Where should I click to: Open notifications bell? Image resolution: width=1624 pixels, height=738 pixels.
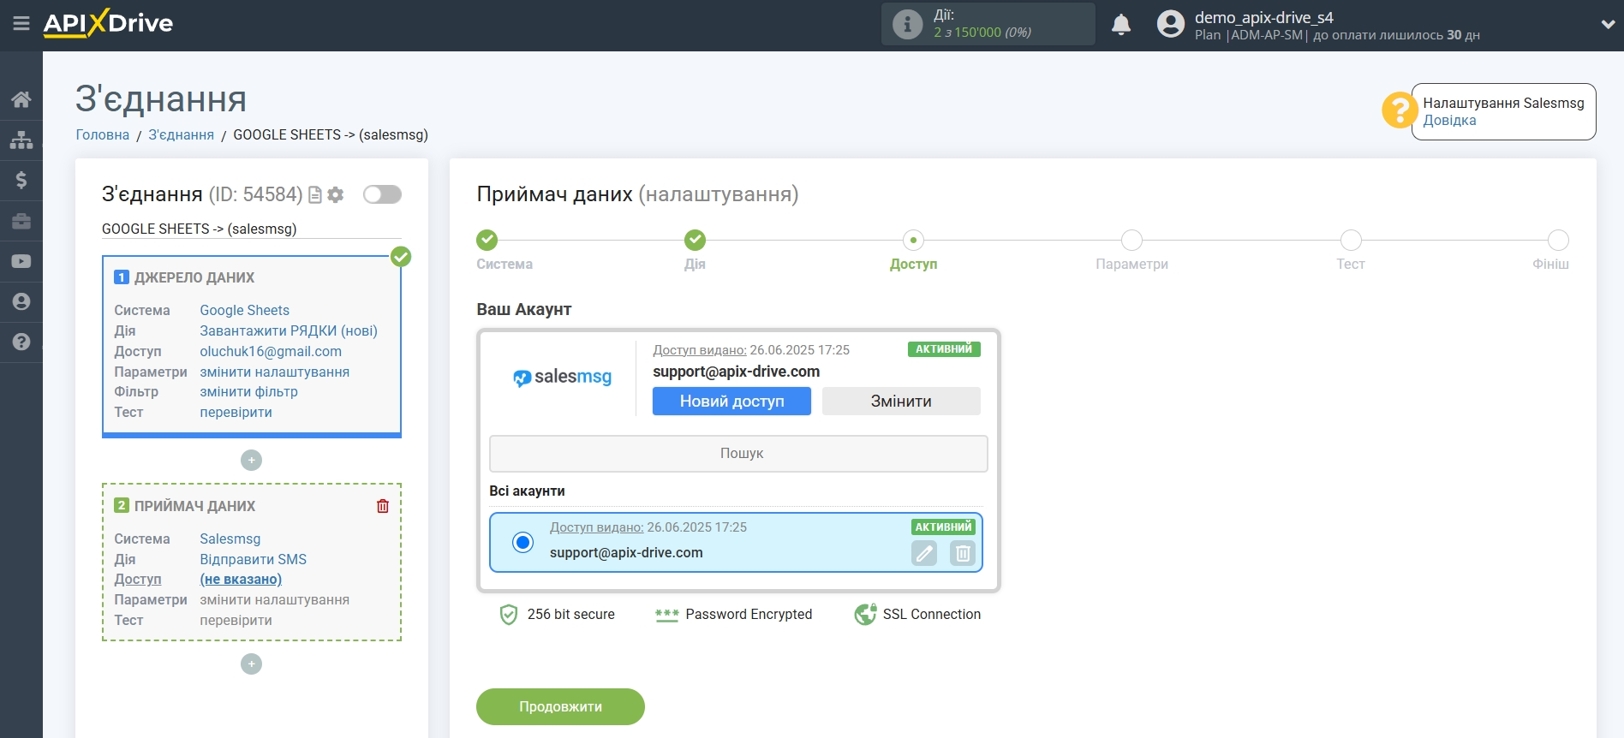pos(1121,24)
